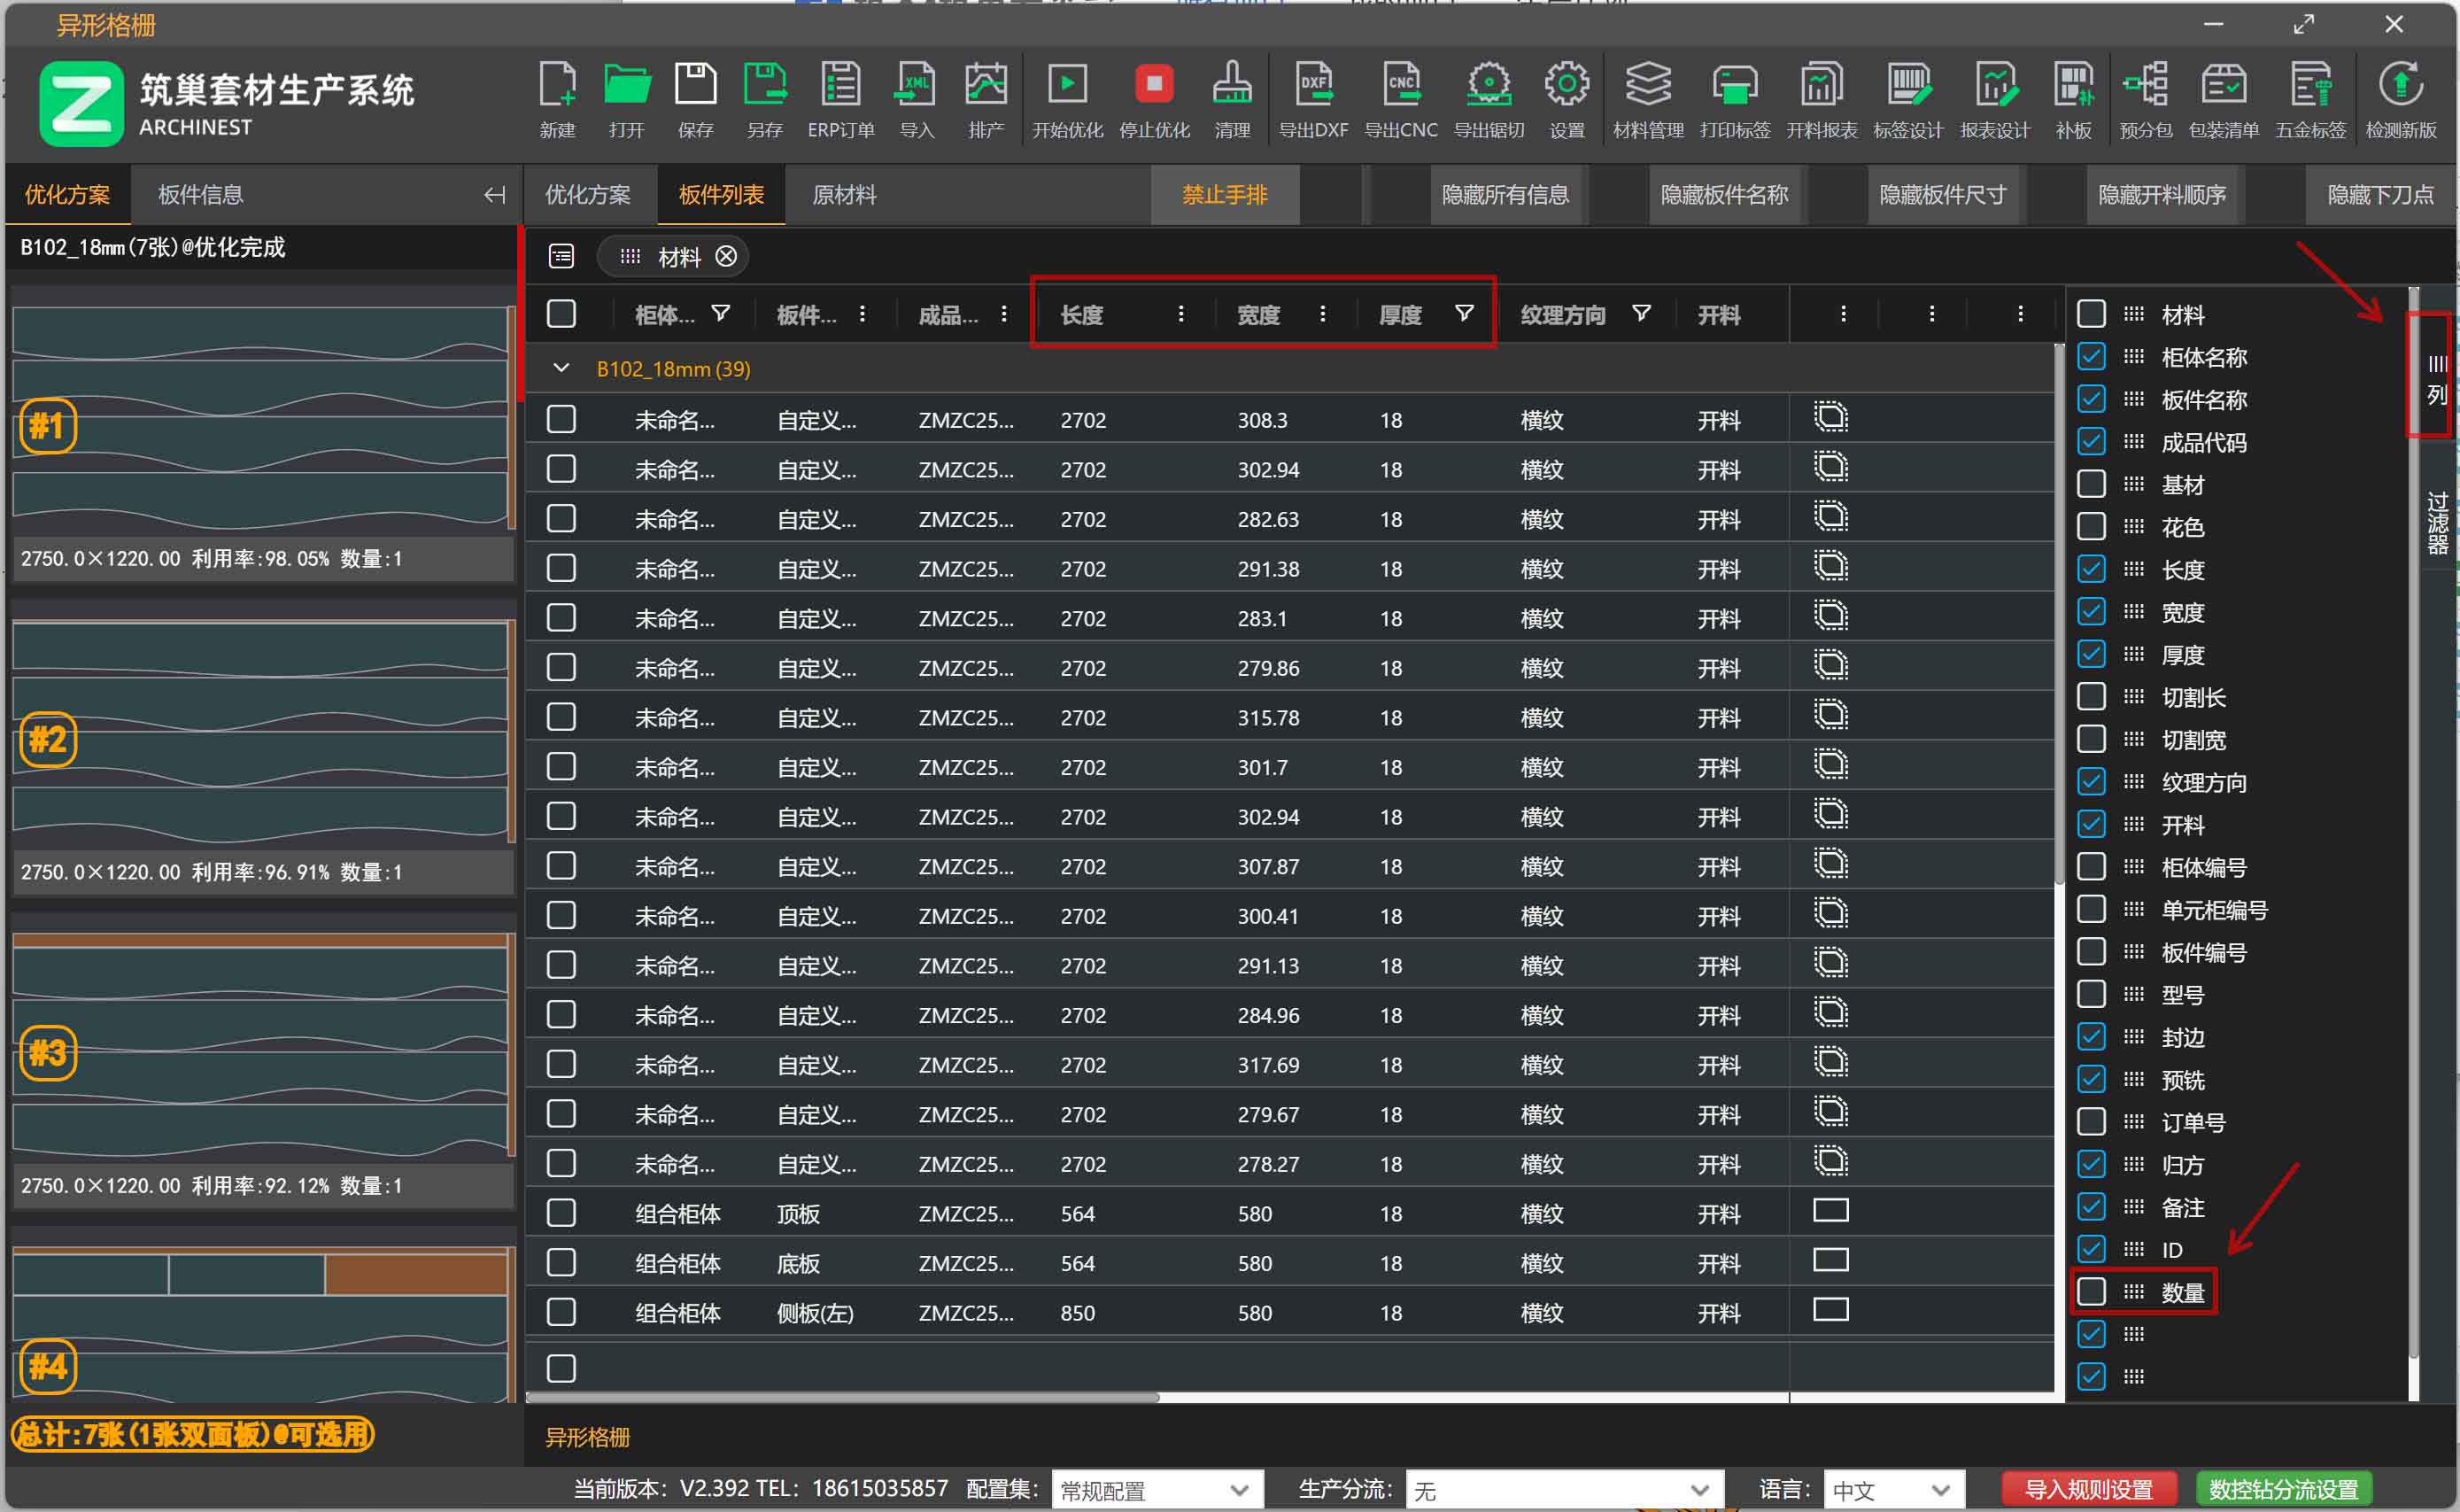Enable the 数量 column checkbox
Viewport: 2460px width, 1512px height.
pyautogui.click(x=2091, y=1292)
